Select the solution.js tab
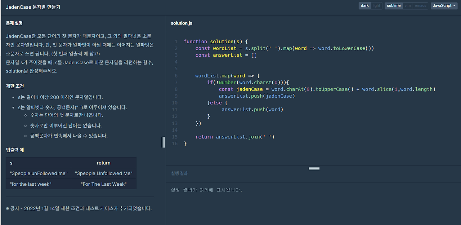 point(181,23)
